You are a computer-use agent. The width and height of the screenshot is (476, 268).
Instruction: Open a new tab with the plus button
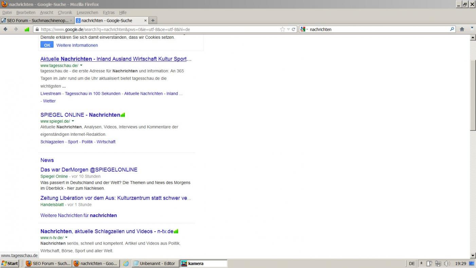153,20
